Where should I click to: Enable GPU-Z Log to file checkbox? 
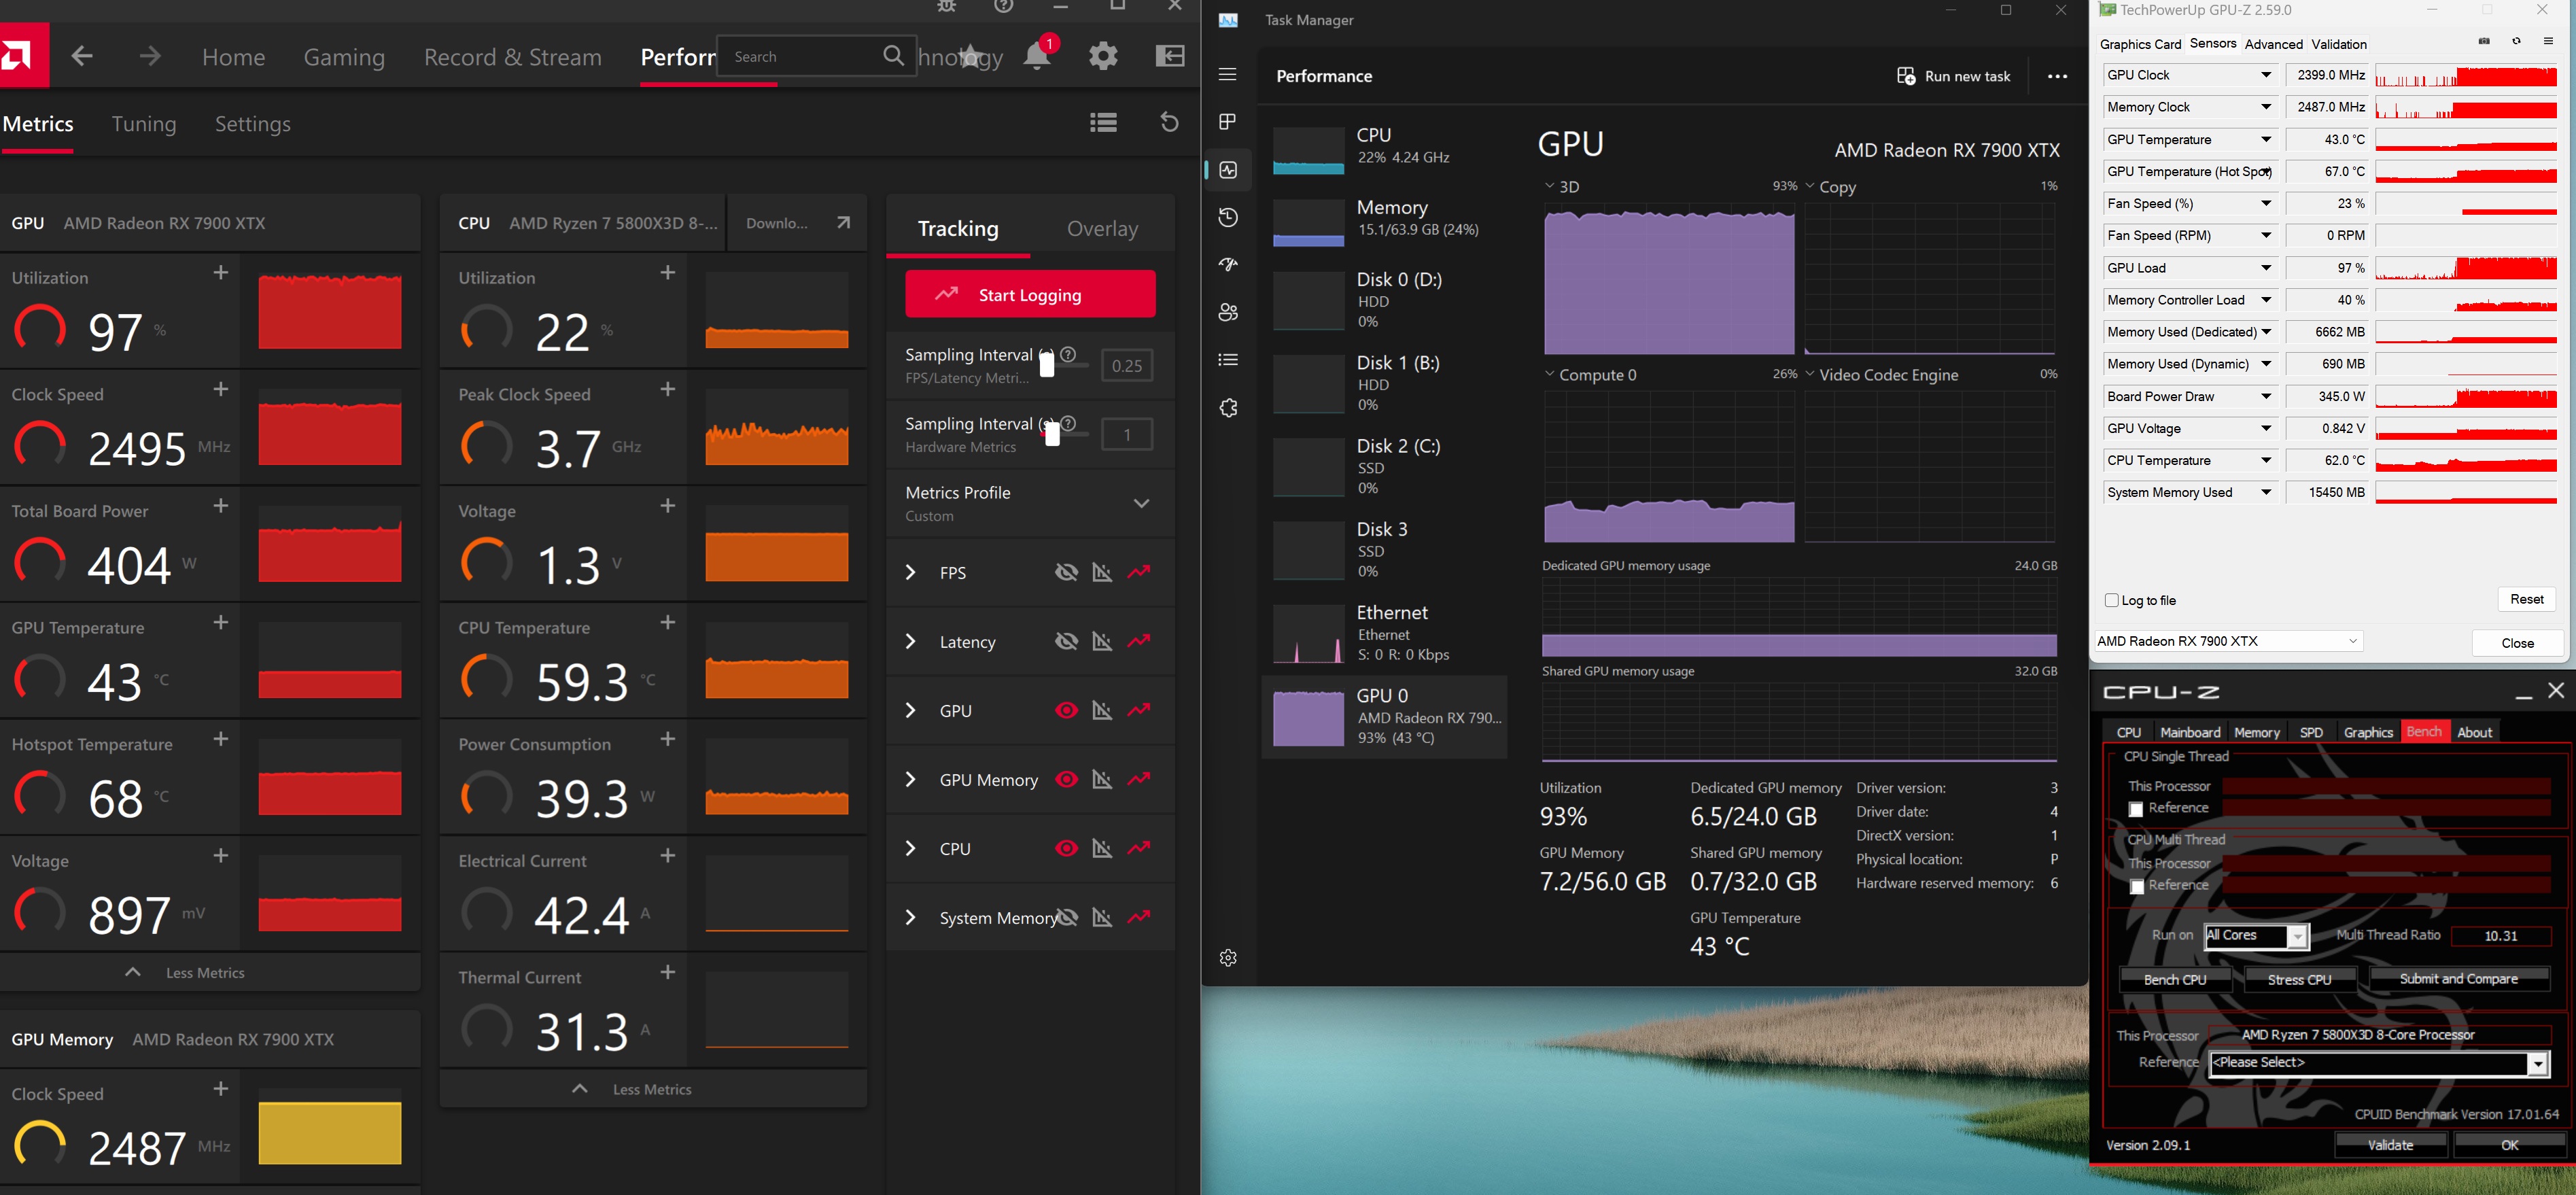coord(2111,600)
